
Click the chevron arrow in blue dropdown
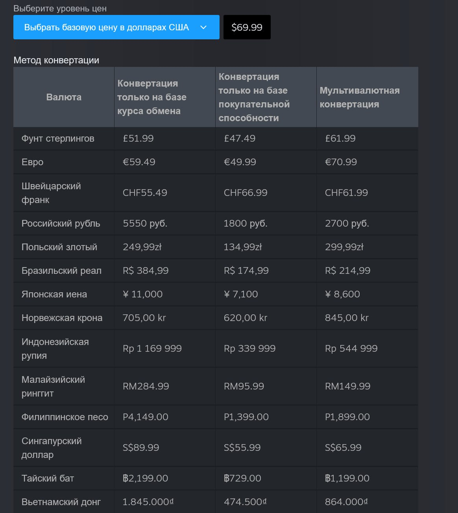point(203,28)
